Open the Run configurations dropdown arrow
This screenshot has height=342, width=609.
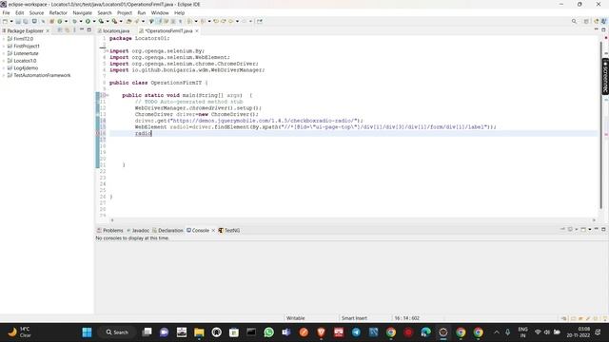pyautogui.click(x=94, y=21)
